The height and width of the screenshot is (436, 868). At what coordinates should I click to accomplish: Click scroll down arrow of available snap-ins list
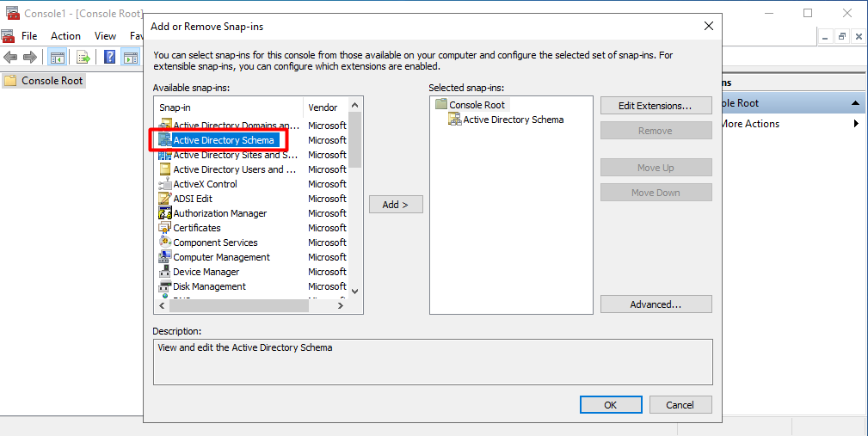pos(355,292)
